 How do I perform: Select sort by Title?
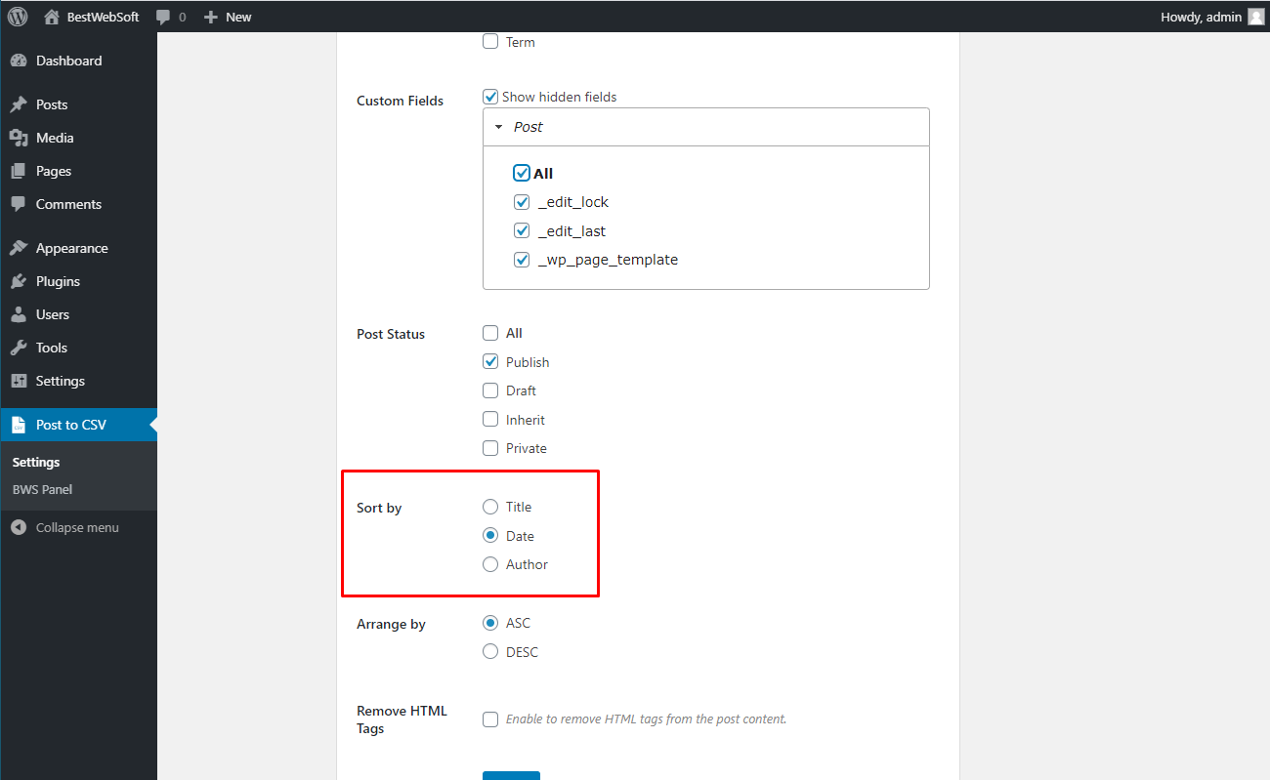tap(490, 507)
